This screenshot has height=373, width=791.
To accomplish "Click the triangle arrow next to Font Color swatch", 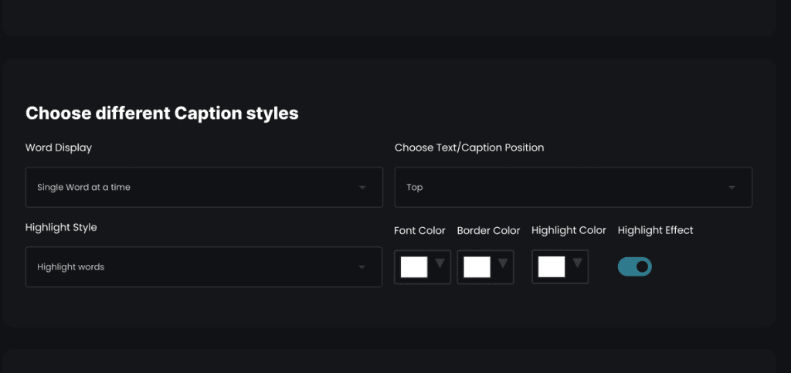I will point(440,263).
